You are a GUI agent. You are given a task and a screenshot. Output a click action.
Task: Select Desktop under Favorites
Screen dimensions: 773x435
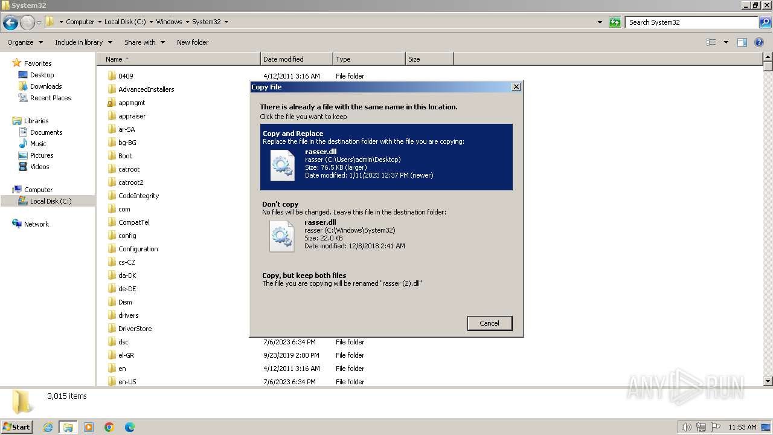coord(42,75)
